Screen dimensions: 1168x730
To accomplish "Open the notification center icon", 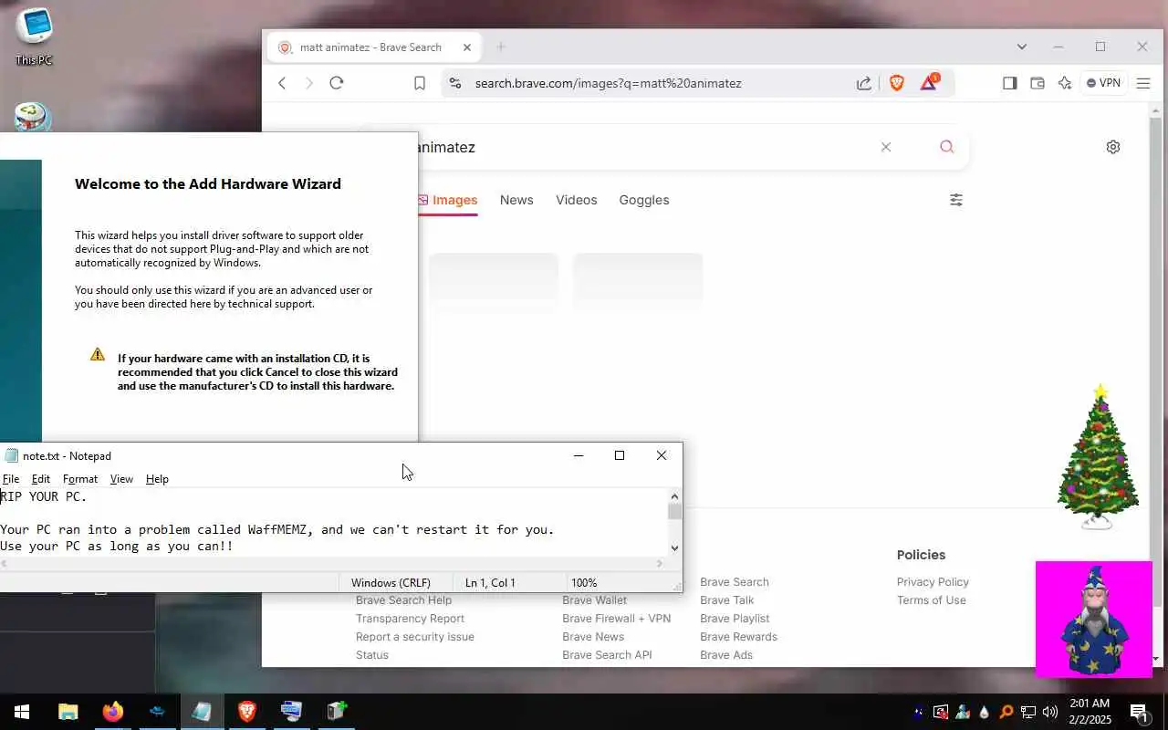I will coord(1139,712).
